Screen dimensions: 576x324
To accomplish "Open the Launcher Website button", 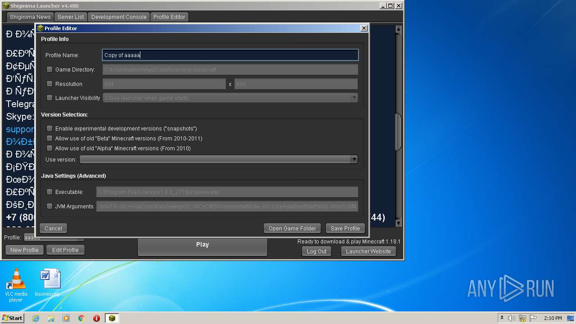I will pos(369,251).
